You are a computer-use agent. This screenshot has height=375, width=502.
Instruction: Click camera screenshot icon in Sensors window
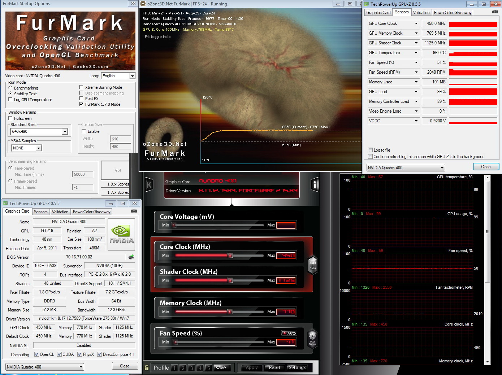pos(495,12)
